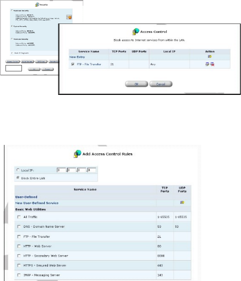
Task: Edit the FTP - File Transfer entry
Action: (x=207, y=64)
